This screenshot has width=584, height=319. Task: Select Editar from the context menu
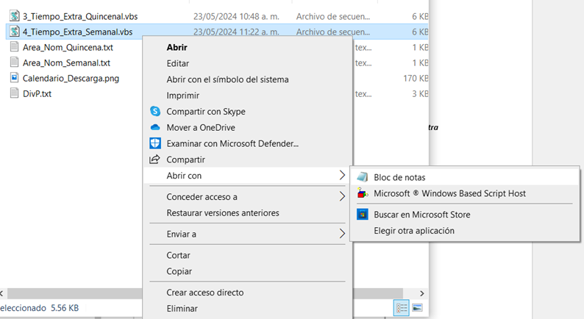click(x=178, y=63)
